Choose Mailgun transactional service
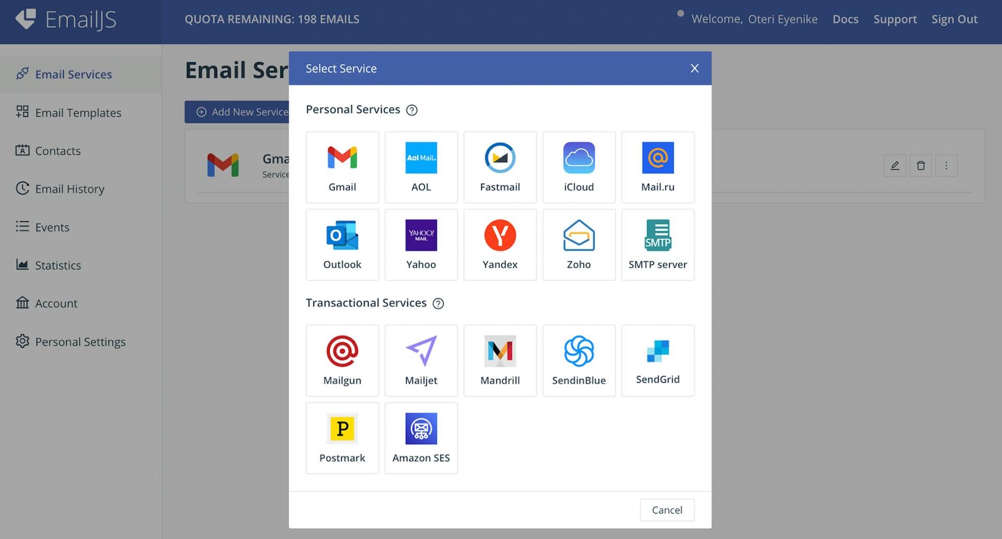This screenshot has width=1002, height=539. click(x=342, y=361)
